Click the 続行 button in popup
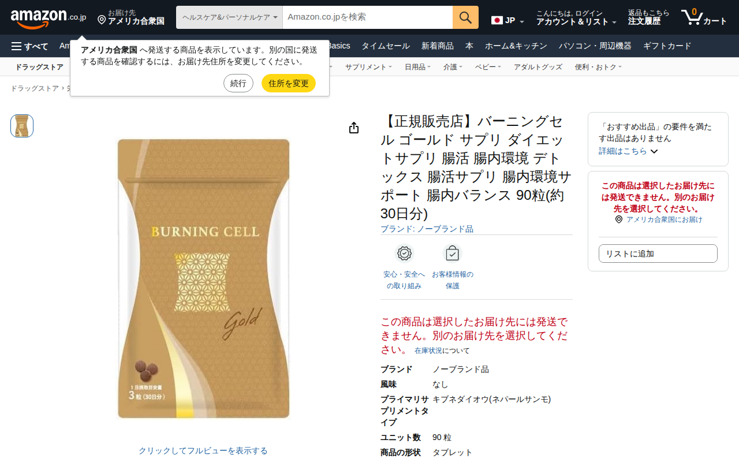 238,83
